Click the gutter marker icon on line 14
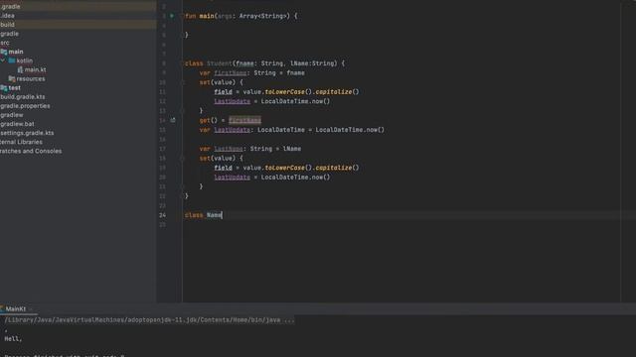Viewport: 636px width, 357px height. coord(172,120)
